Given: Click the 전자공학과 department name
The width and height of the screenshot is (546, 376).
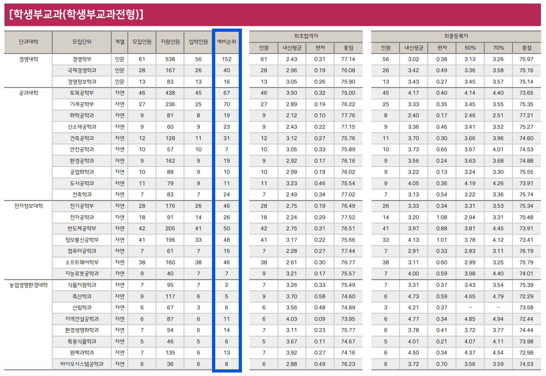Looking at the screenshot, I should [x=82, y=218].
